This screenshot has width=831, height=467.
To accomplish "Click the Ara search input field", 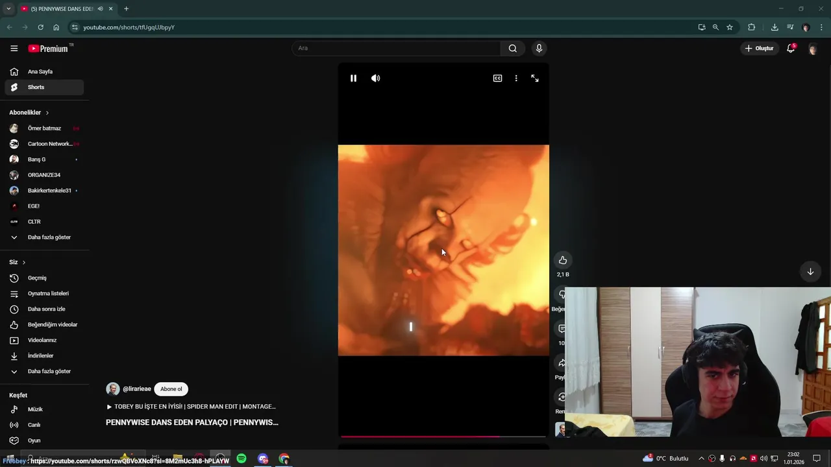I will [396, 48].
